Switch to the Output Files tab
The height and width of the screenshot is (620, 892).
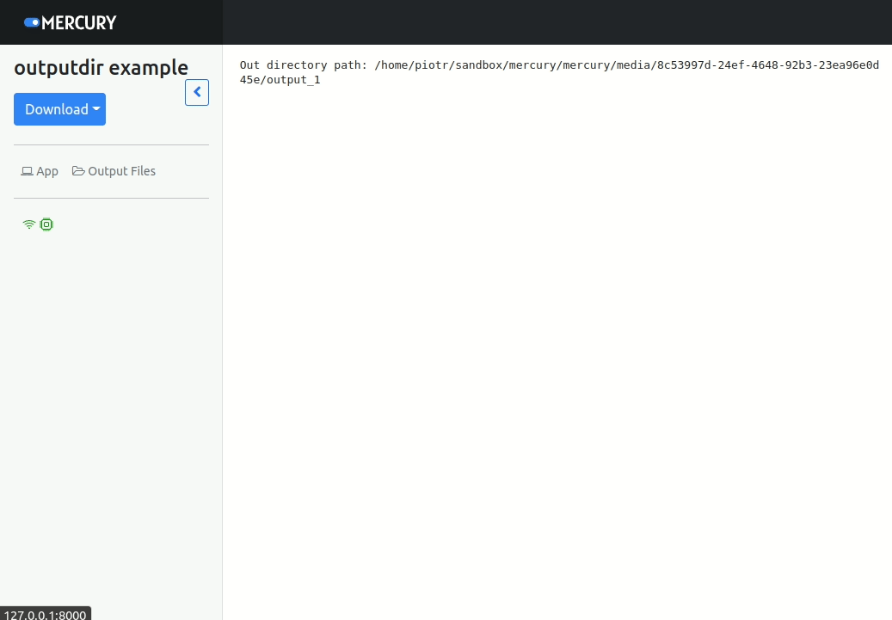[x=113, y=170]
